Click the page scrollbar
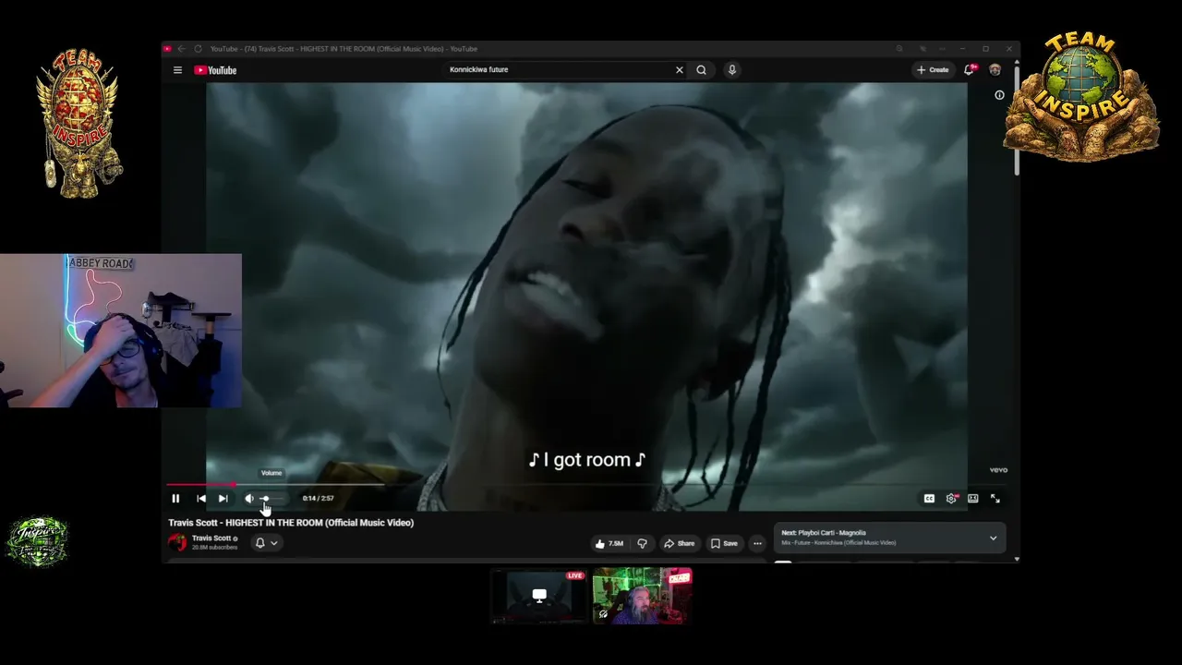The height and width of the screenshot is (665, 1182). pos(1017,120)
